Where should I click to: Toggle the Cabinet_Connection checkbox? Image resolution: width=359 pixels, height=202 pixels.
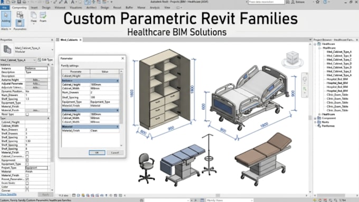point(27,157)
